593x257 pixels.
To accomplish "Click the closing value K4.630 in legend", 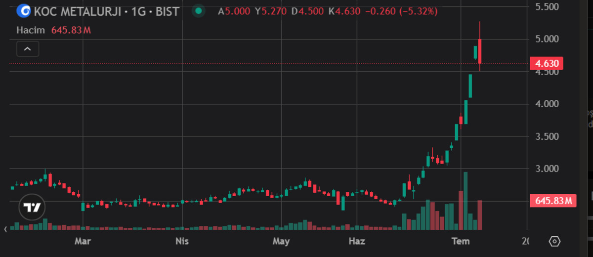I will (345, 11).
